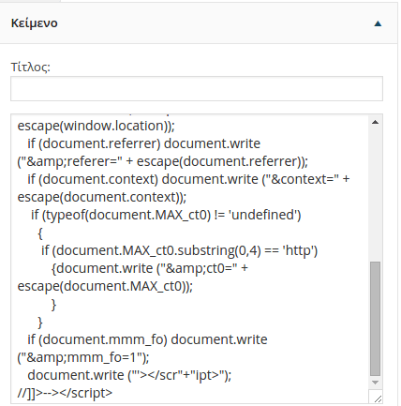
Task: Click the line 'escape(document.MAX_ct0));'
Action: pos(105,286)
